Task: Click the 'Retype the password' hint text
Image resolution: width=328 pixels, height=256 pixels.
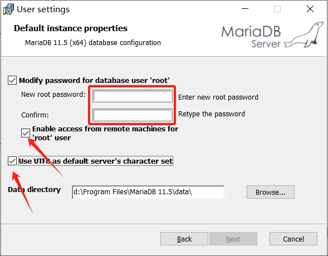Action: click(x=212, y=114)
